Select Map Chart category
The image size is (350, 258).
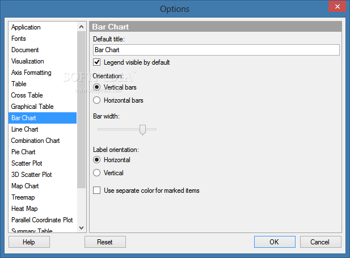[x=43, y=186]
